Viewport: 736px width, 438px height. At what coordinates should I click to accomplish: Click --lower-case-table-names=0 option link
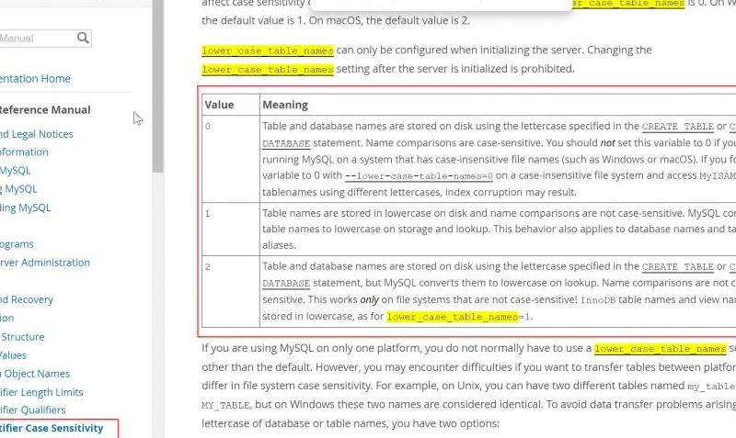coord(419,176)
